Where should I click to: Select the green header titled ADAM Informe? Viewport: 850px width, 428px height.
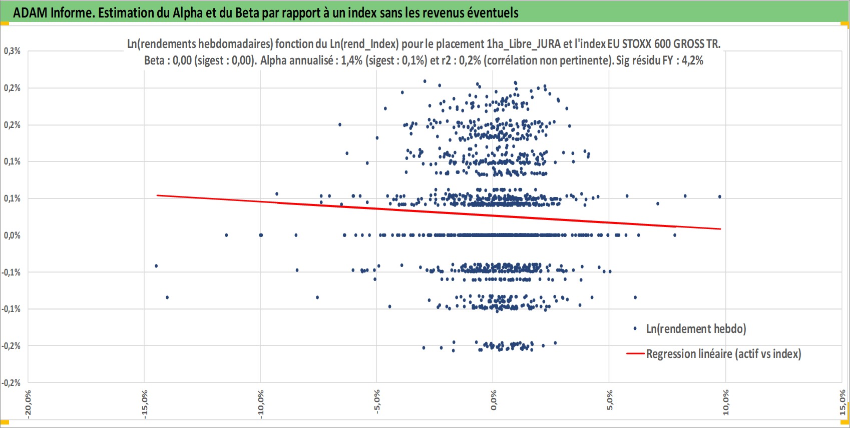pyautogui.click(x=424, y=12)
